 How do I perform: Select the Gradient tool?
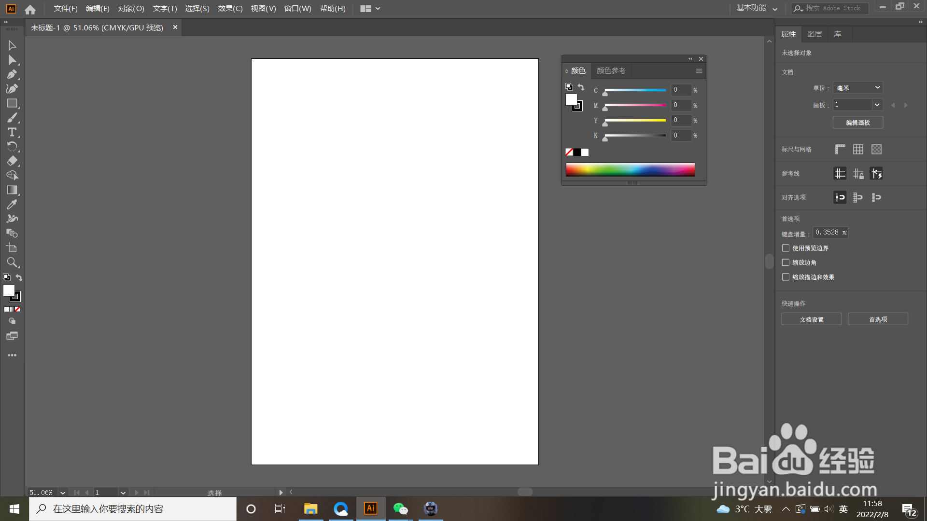pyautogui.click(x=12, y=190)
